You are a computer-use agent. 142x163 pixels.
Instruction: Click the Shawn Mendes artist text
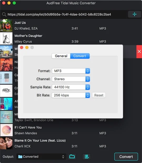coord(26,133)
